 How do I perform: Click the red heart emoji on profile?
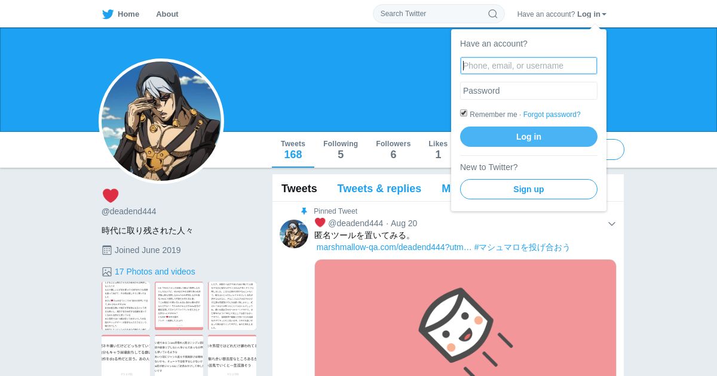[x=111, y=196]
